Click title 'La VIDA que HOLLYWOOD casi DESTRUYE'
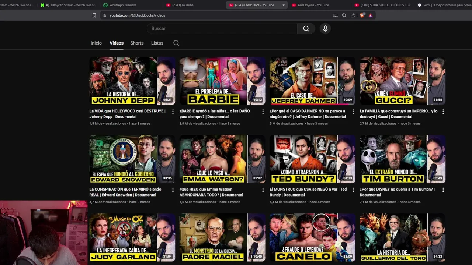The height and width of the screenshot is (265, 472). click(128, 114)
